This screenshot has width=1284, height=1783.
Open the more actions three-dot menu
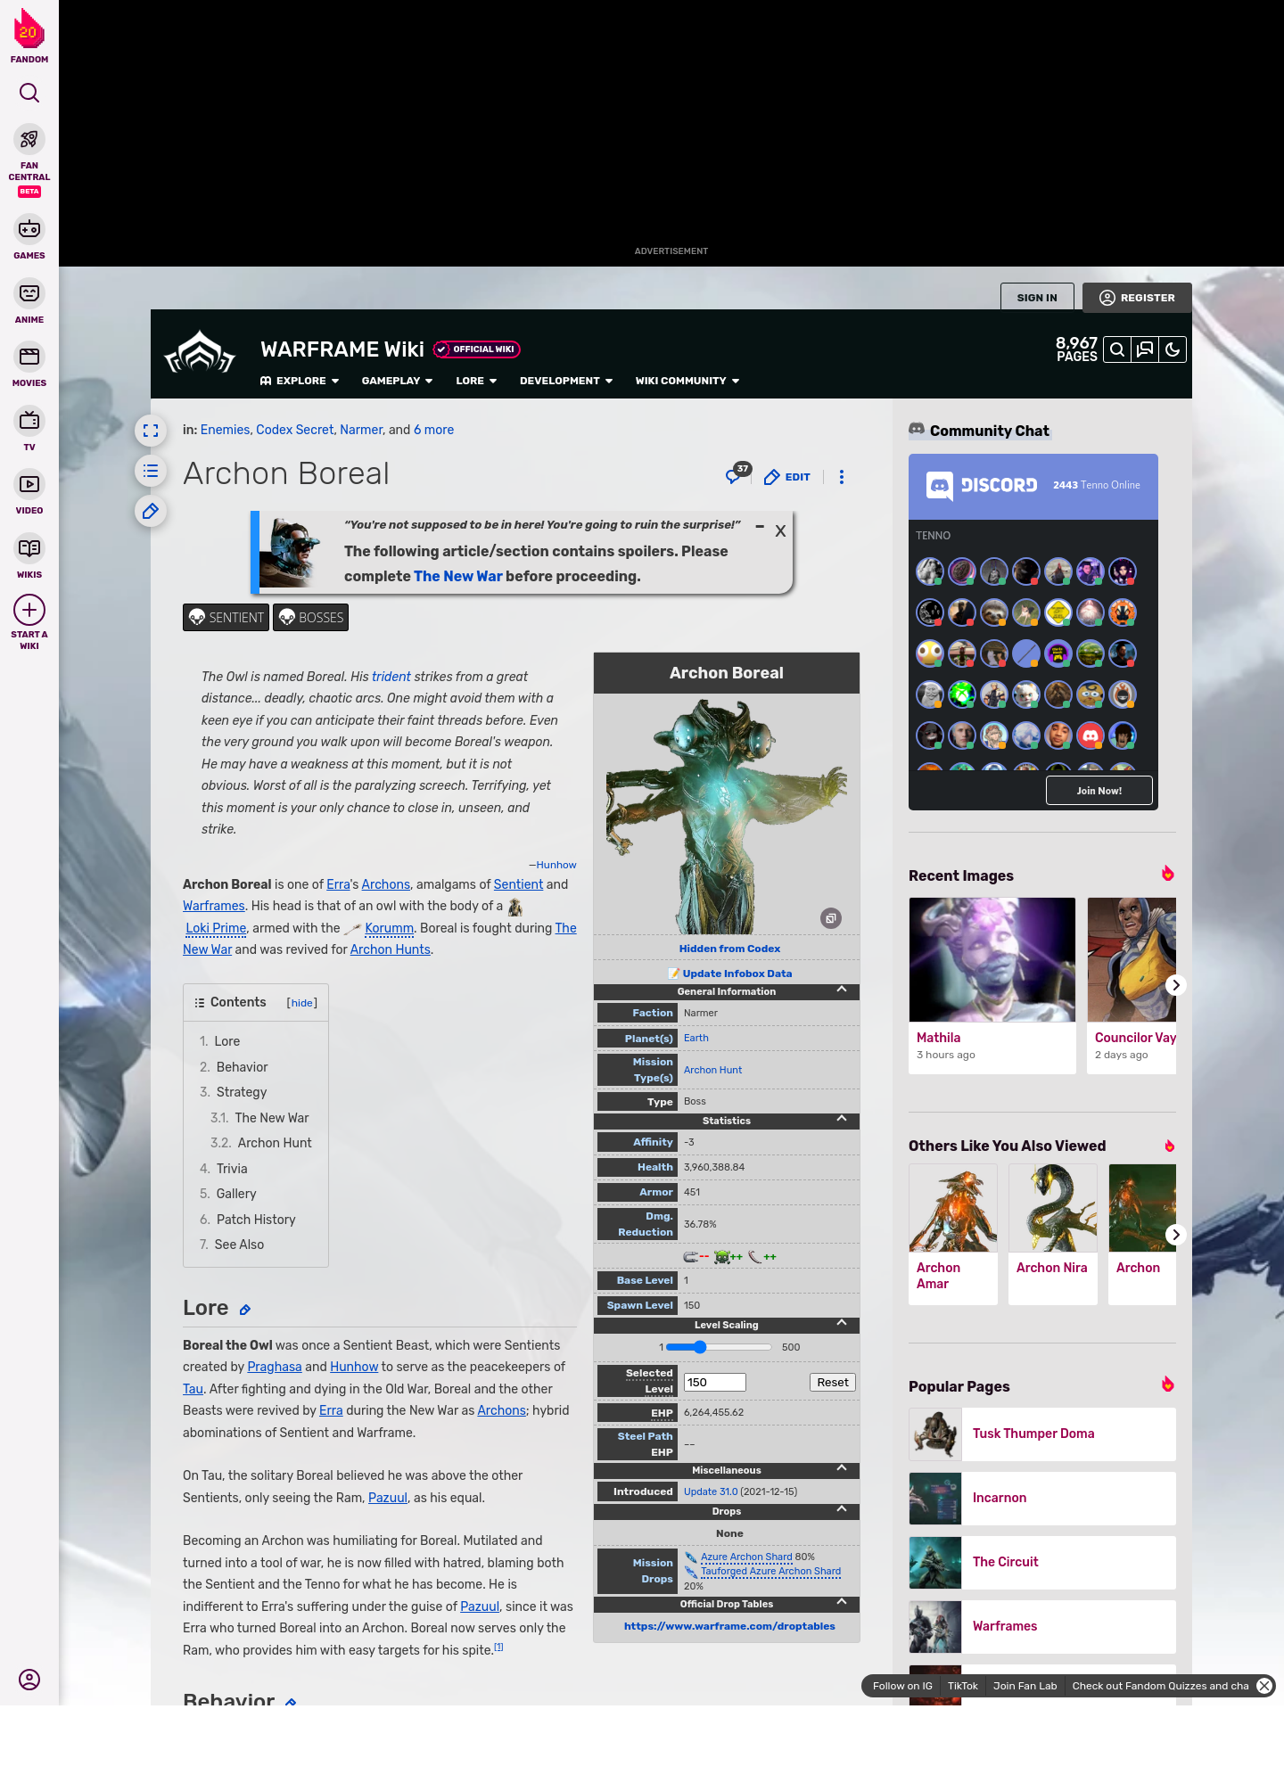(x=841, y=477)
